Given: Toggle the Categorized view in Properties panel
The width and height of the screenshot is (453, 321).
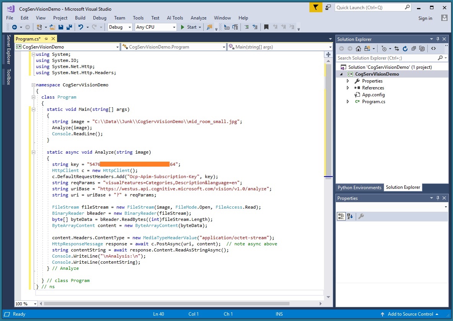Looking at the screenshot, I should pyautogui.click(x=341, y=216).
